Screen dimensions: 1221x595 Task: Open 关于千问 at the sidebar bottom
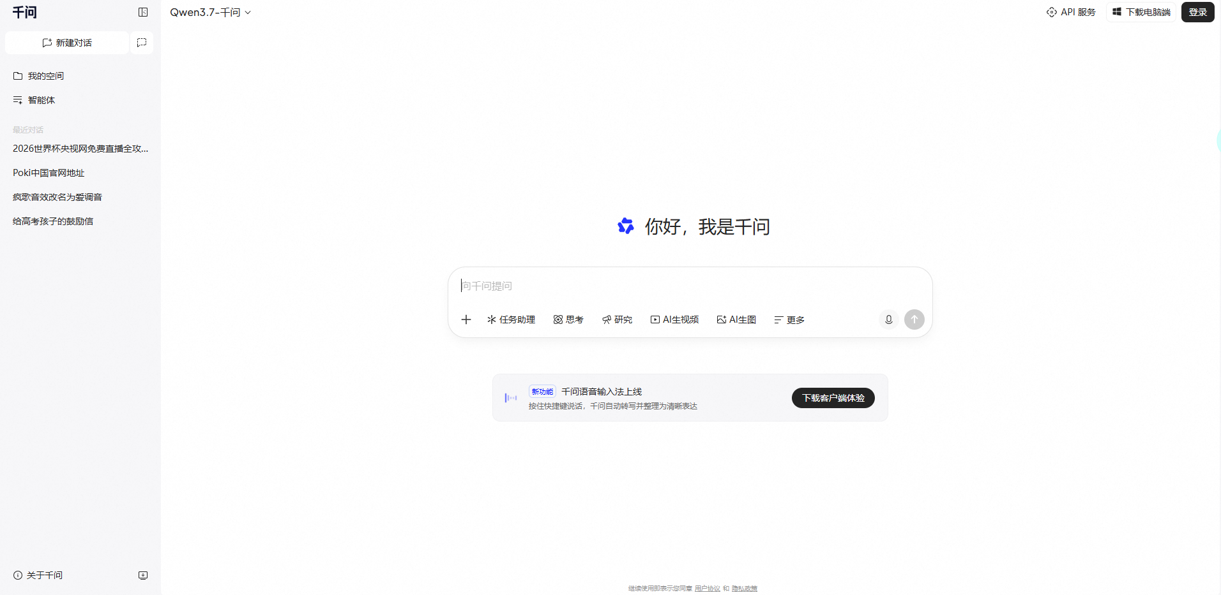pyautogui.click(x=38, y=575)
